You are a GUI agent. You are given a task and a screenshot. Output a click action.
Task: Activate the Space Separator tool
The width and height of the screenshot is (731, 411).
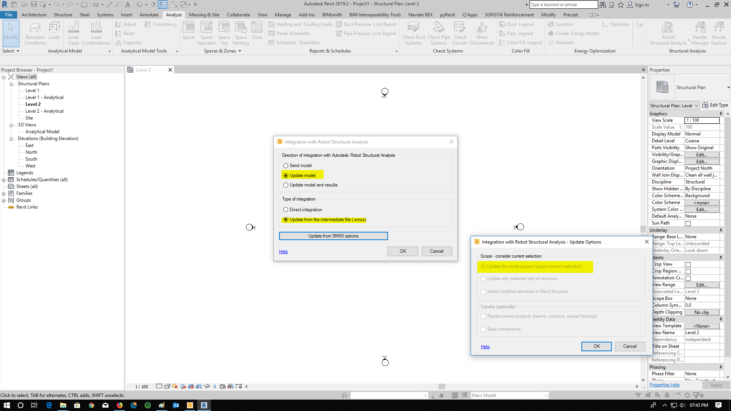point(206,32)
